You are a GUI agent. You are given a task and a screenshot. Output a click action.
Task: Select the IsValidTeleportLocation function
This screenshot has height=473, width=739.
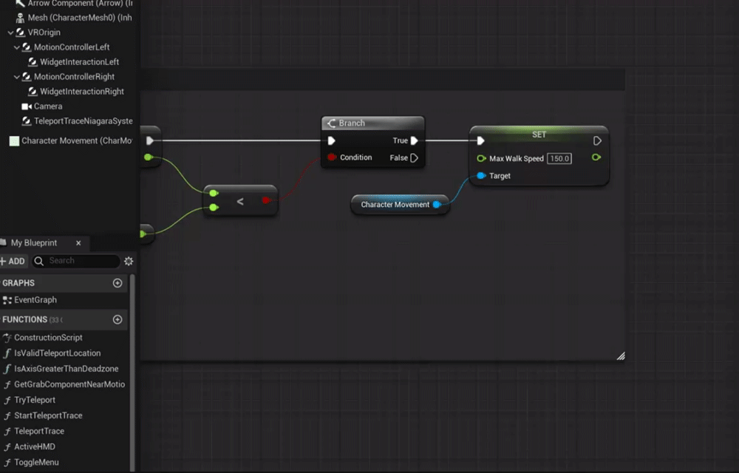tap(58, 353)
